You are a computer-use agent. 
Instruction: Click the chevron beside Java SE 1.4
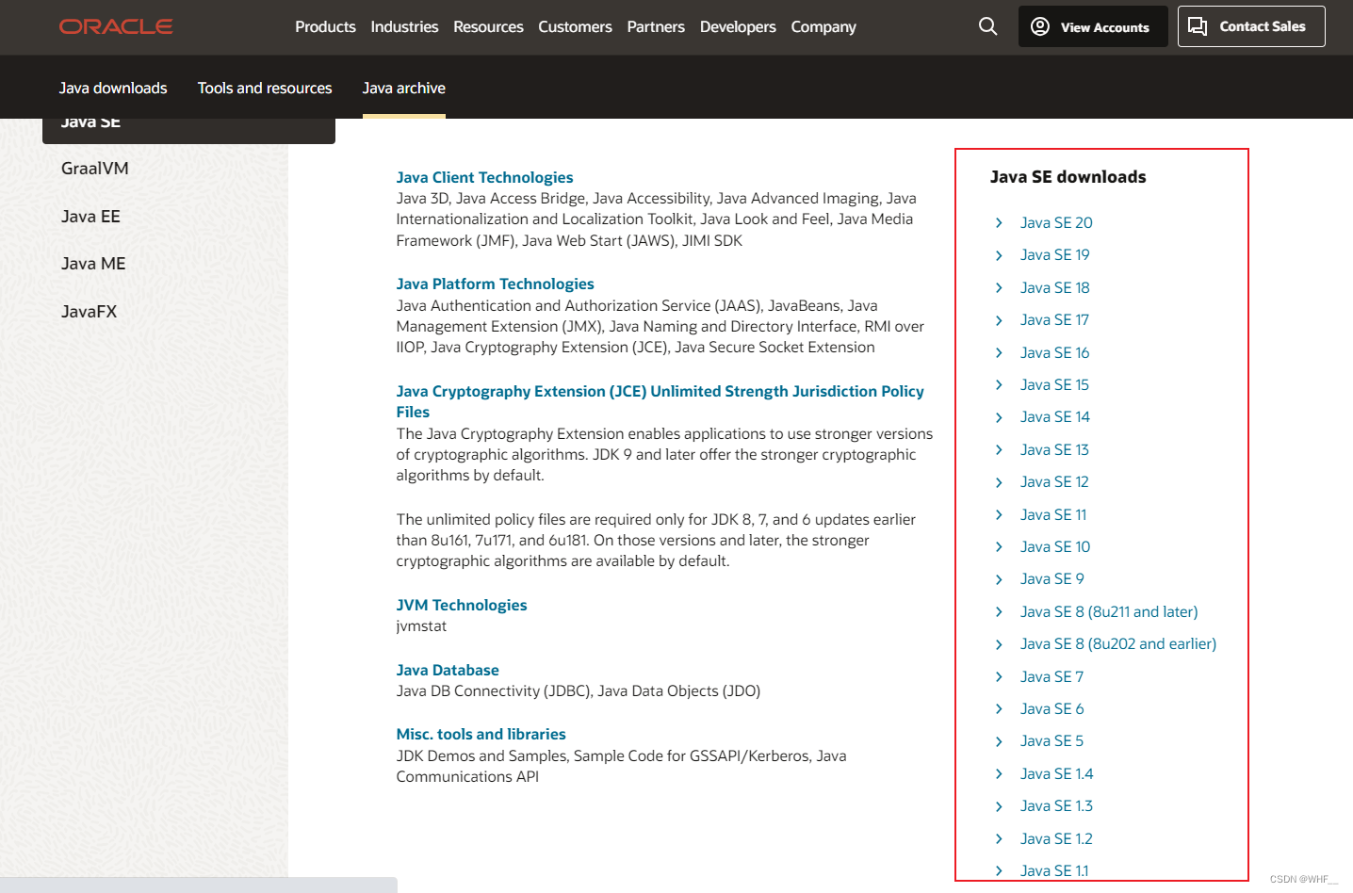(x=999, y=773)
